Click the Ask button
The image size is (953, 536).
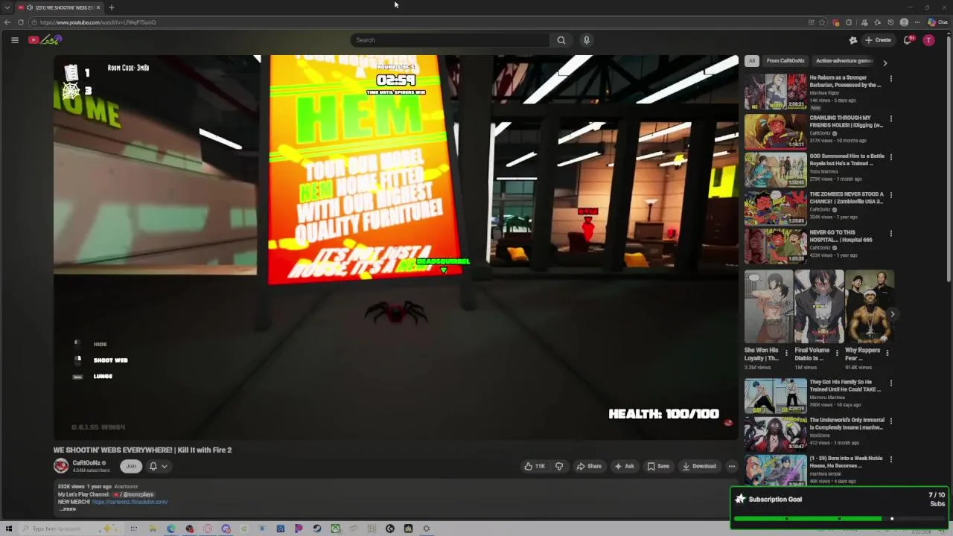pyautogui.click(x=624, y=466)
